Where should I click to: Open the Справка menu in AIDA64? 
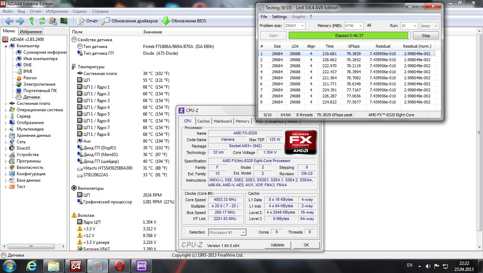tap(100, 11)
